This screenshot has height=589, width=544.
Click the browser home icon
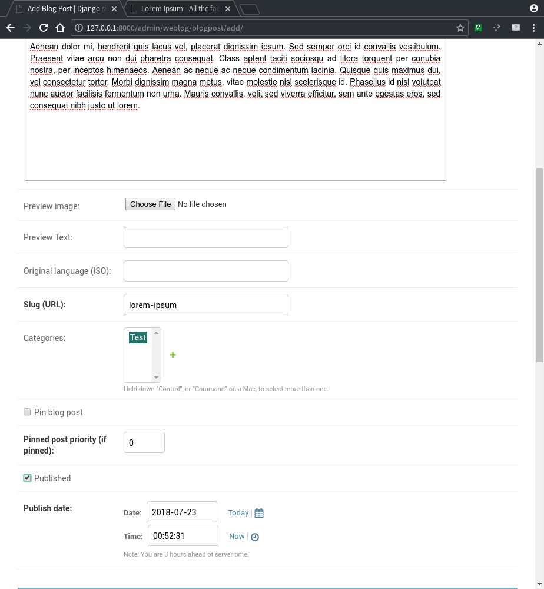point(59,28)
